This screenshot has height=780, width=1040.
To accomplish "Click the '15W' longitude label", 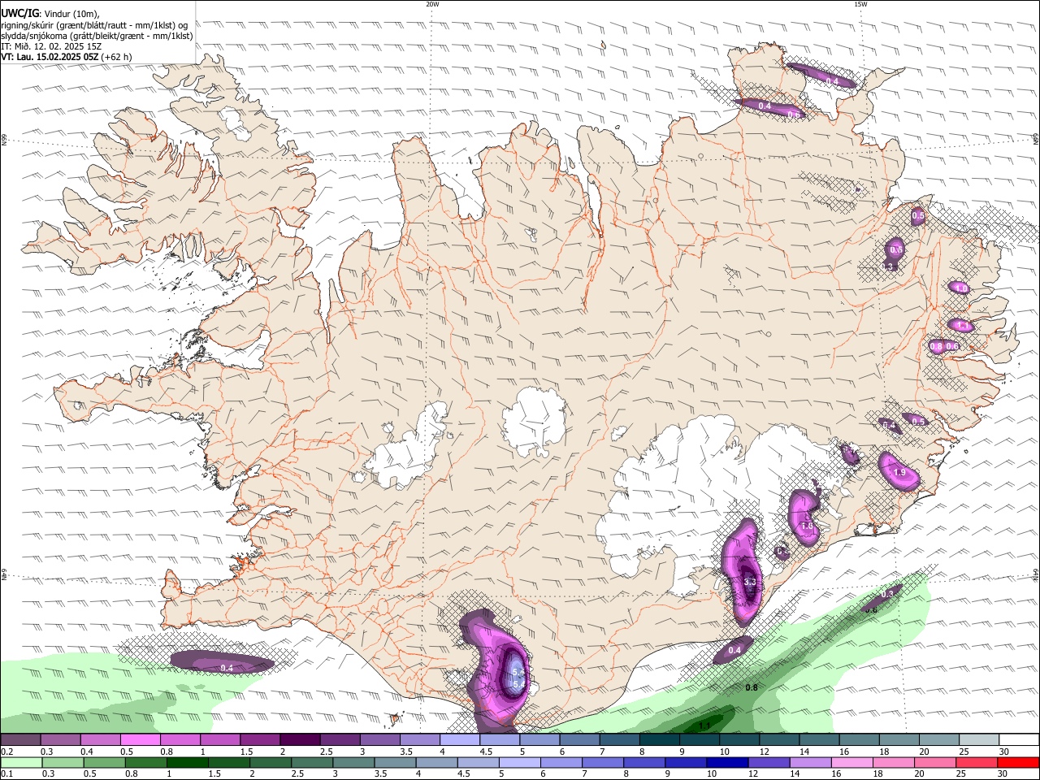I will click(860, 4).
